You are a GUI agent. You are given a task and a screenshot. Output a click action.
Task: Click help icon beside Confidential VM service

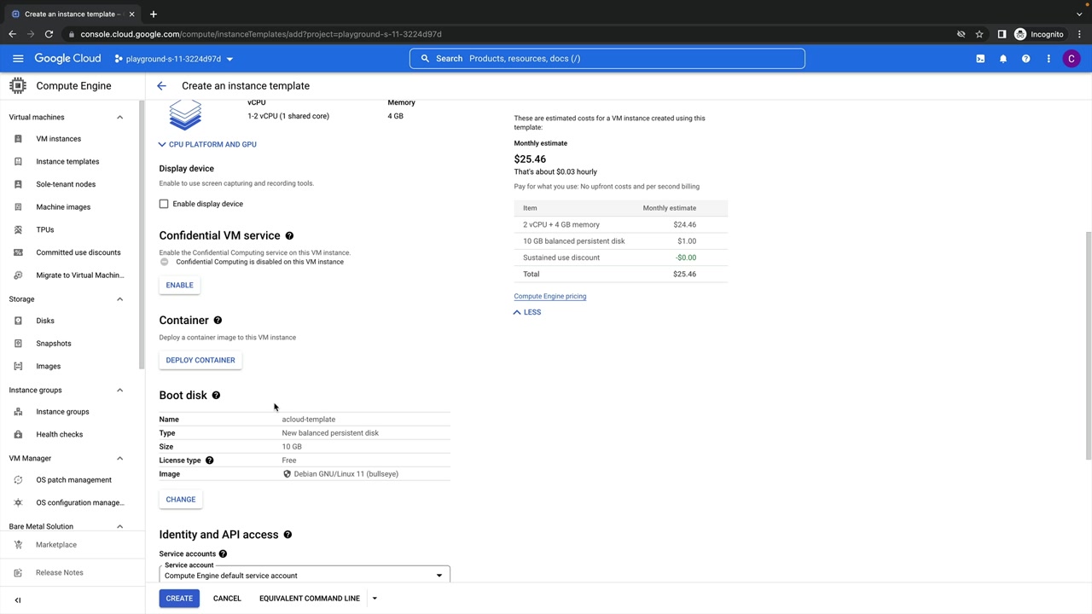click(x=289, y=235)
